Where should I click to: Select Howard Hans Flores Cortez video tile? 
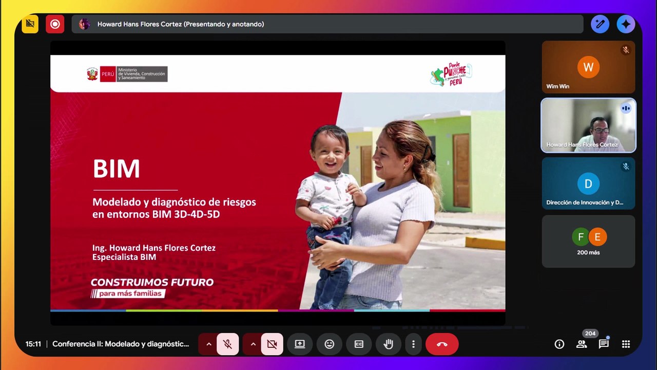[x=588, y=125]
